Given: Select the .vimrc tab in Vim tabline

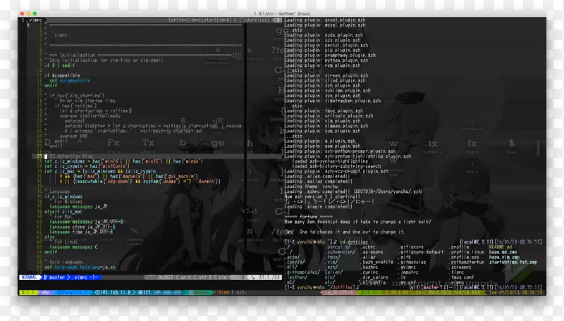Looking at the screenshot, I should click(x=32, y=20).
